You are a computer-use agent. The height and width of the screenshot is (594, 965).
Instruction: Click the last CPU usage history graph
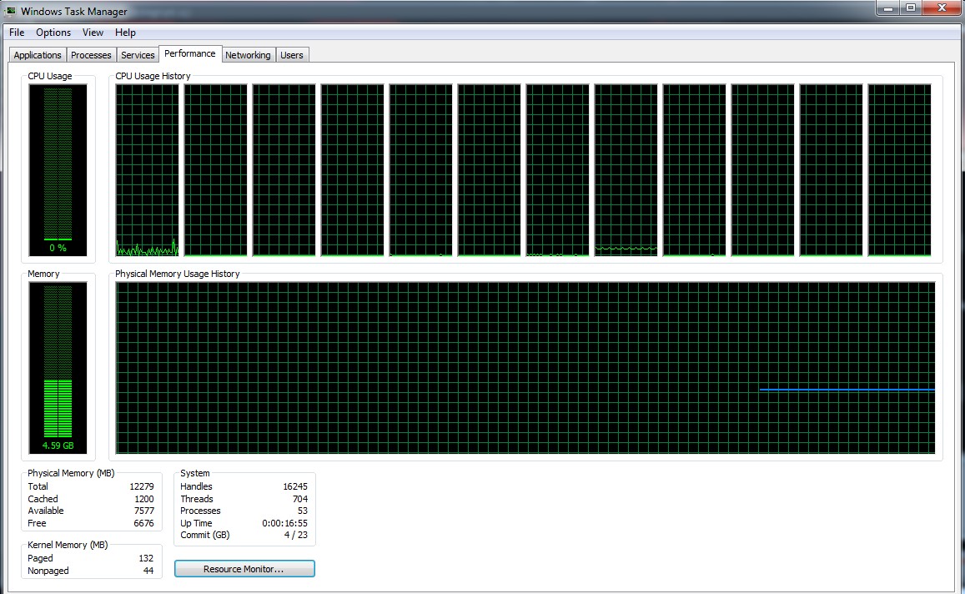tap(899, 170)
